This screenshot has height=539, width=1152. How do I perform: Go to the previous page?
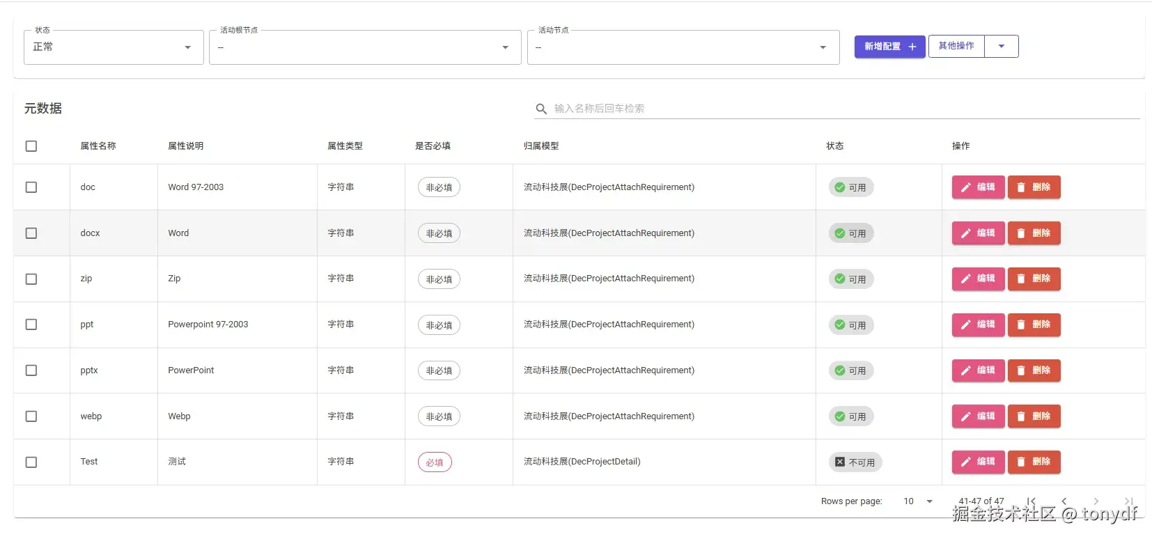click(1064, 501)
